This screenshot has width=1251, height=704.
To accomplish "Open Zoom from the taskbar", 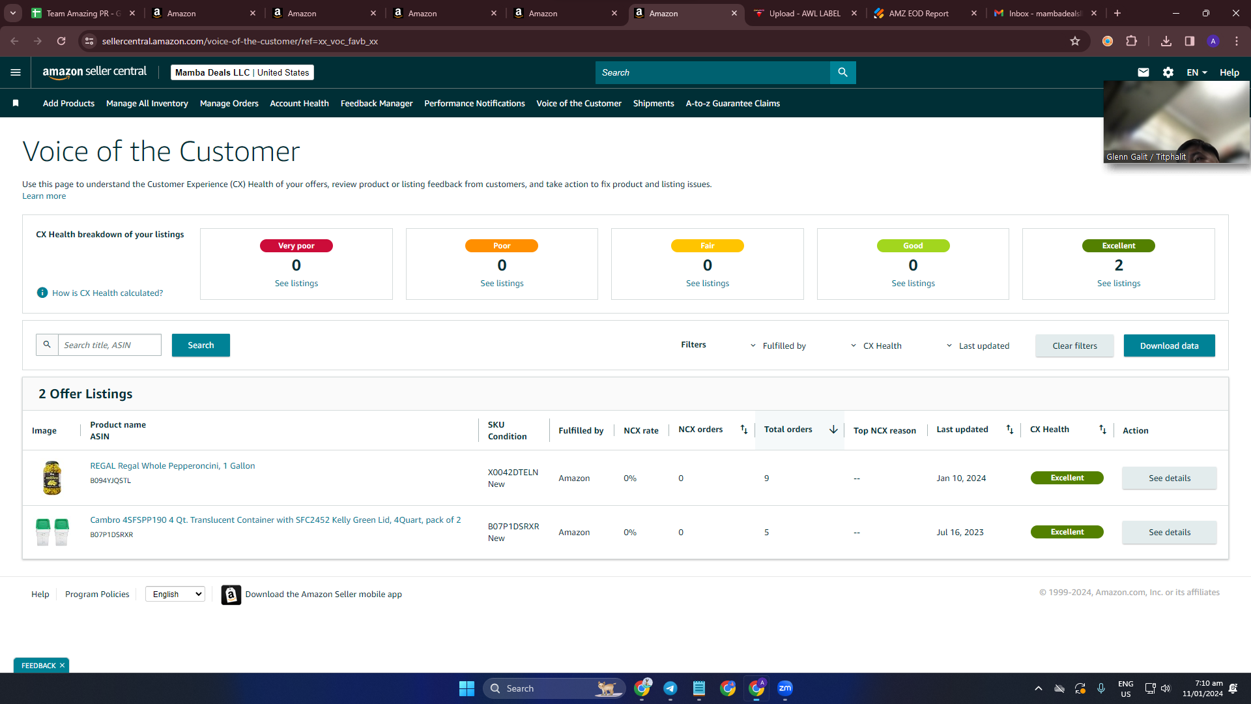I will pos(785,688).
